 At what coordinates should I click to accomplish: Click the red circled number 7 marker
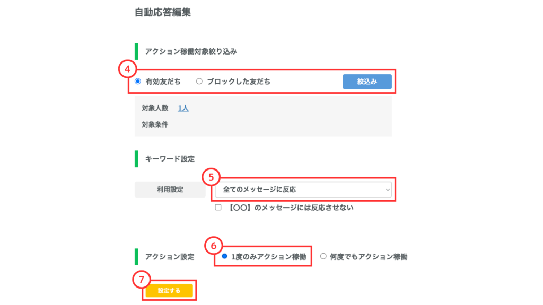click(x=141, y=279)
